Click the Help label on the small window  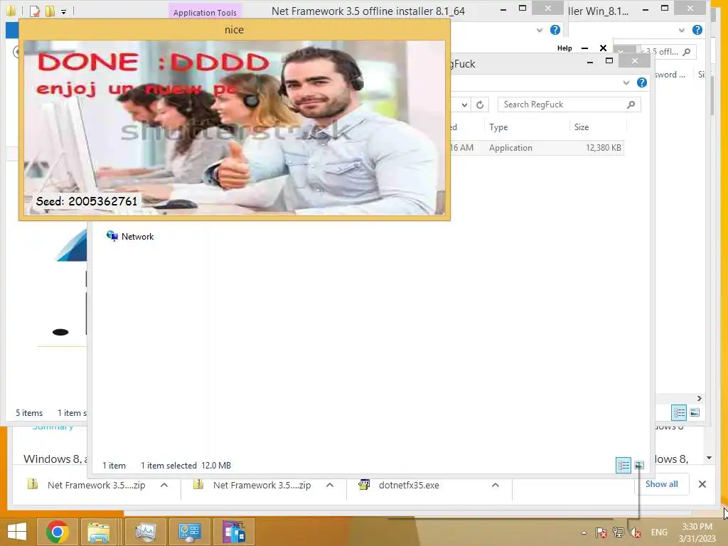point(564,48)
